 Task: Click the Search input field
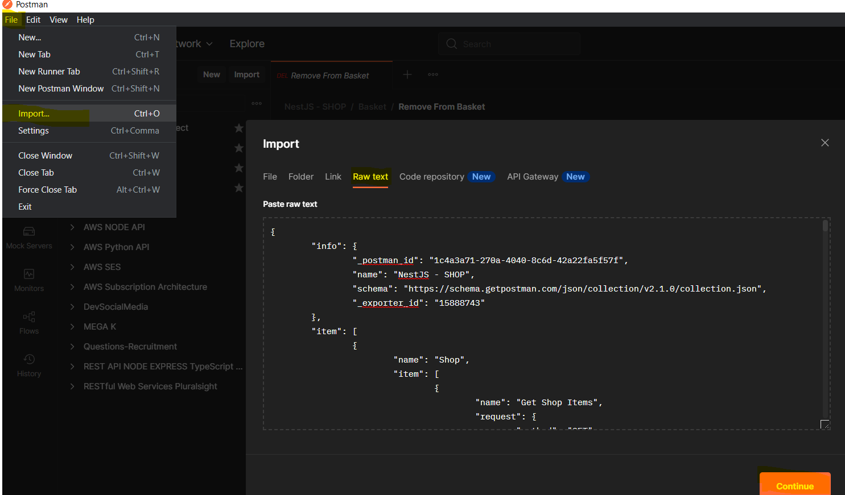point(509,44)
